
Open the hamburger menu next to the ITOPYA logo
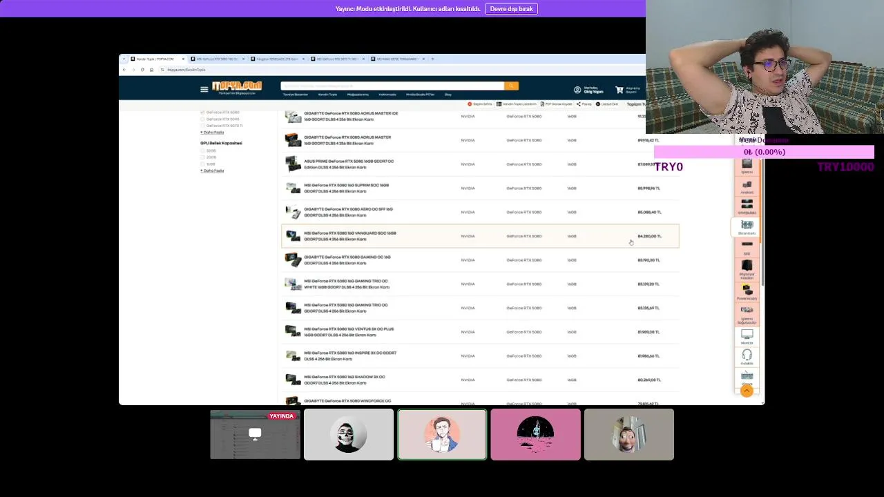pyautogui.click(x=204, y=89)
